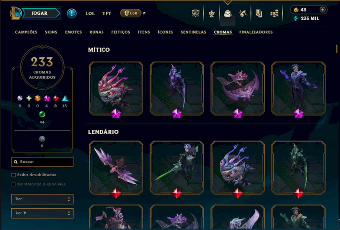The width and height of the screenshot is (340, 230).
Task: Click the green gem tier icon
Action: (42, 114)
